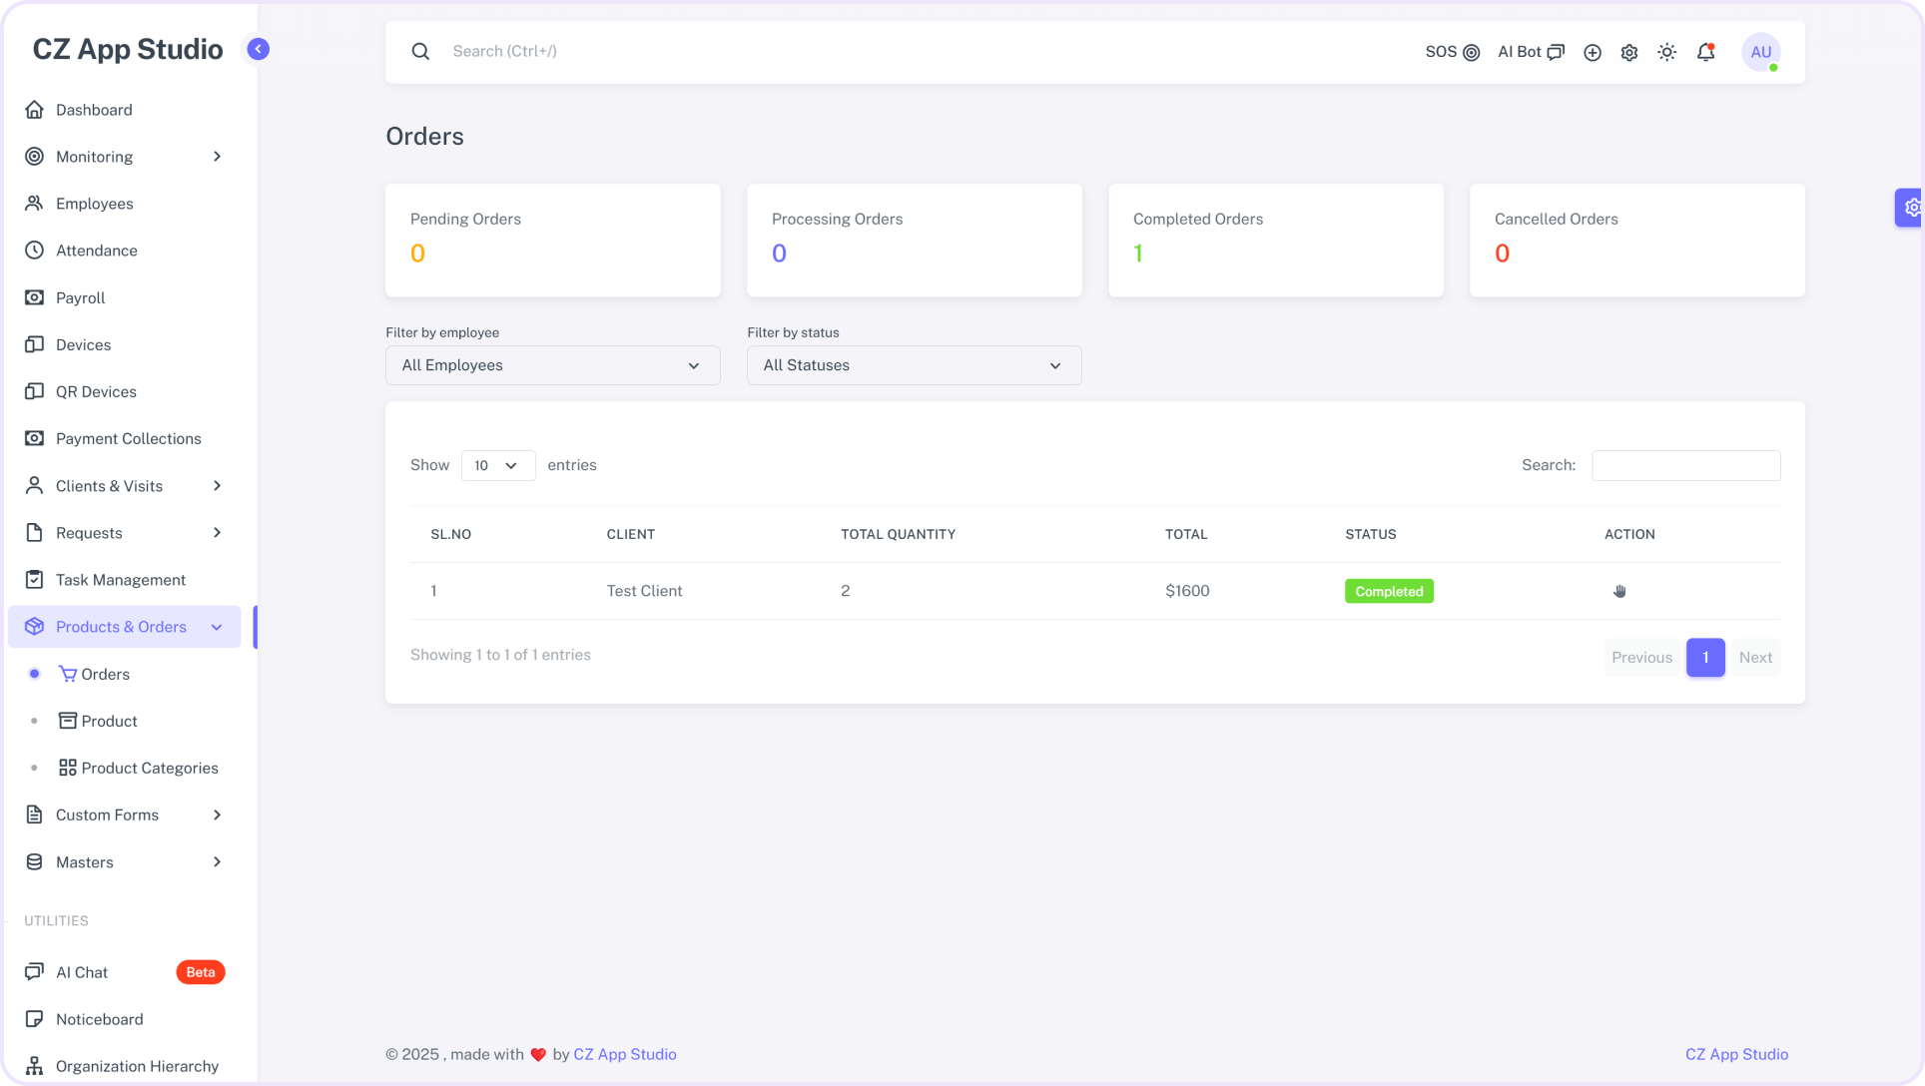Image resolution: width=1925 pixels, height=1086 pixels.
Task: Go to Task Management in sidebar
Action: [x=120, y=579]
